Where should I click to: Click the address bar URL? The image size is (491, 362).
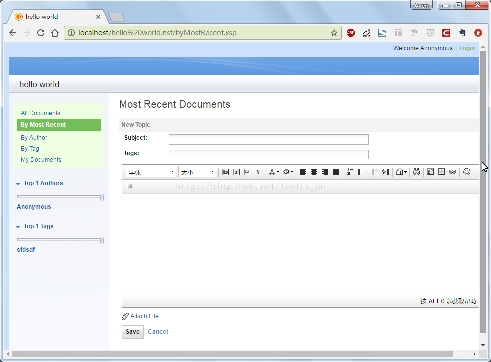(x=157, y=33)
